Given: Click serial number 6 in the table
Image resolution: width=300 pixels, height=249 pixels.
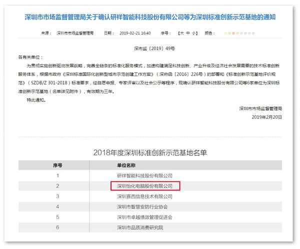Looking at the screenshot, I should [x=57, y=227].
